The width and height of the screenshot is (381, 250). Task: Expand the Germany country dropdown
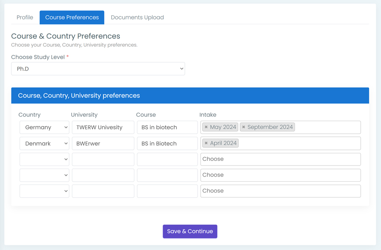(x=44, y=127)
